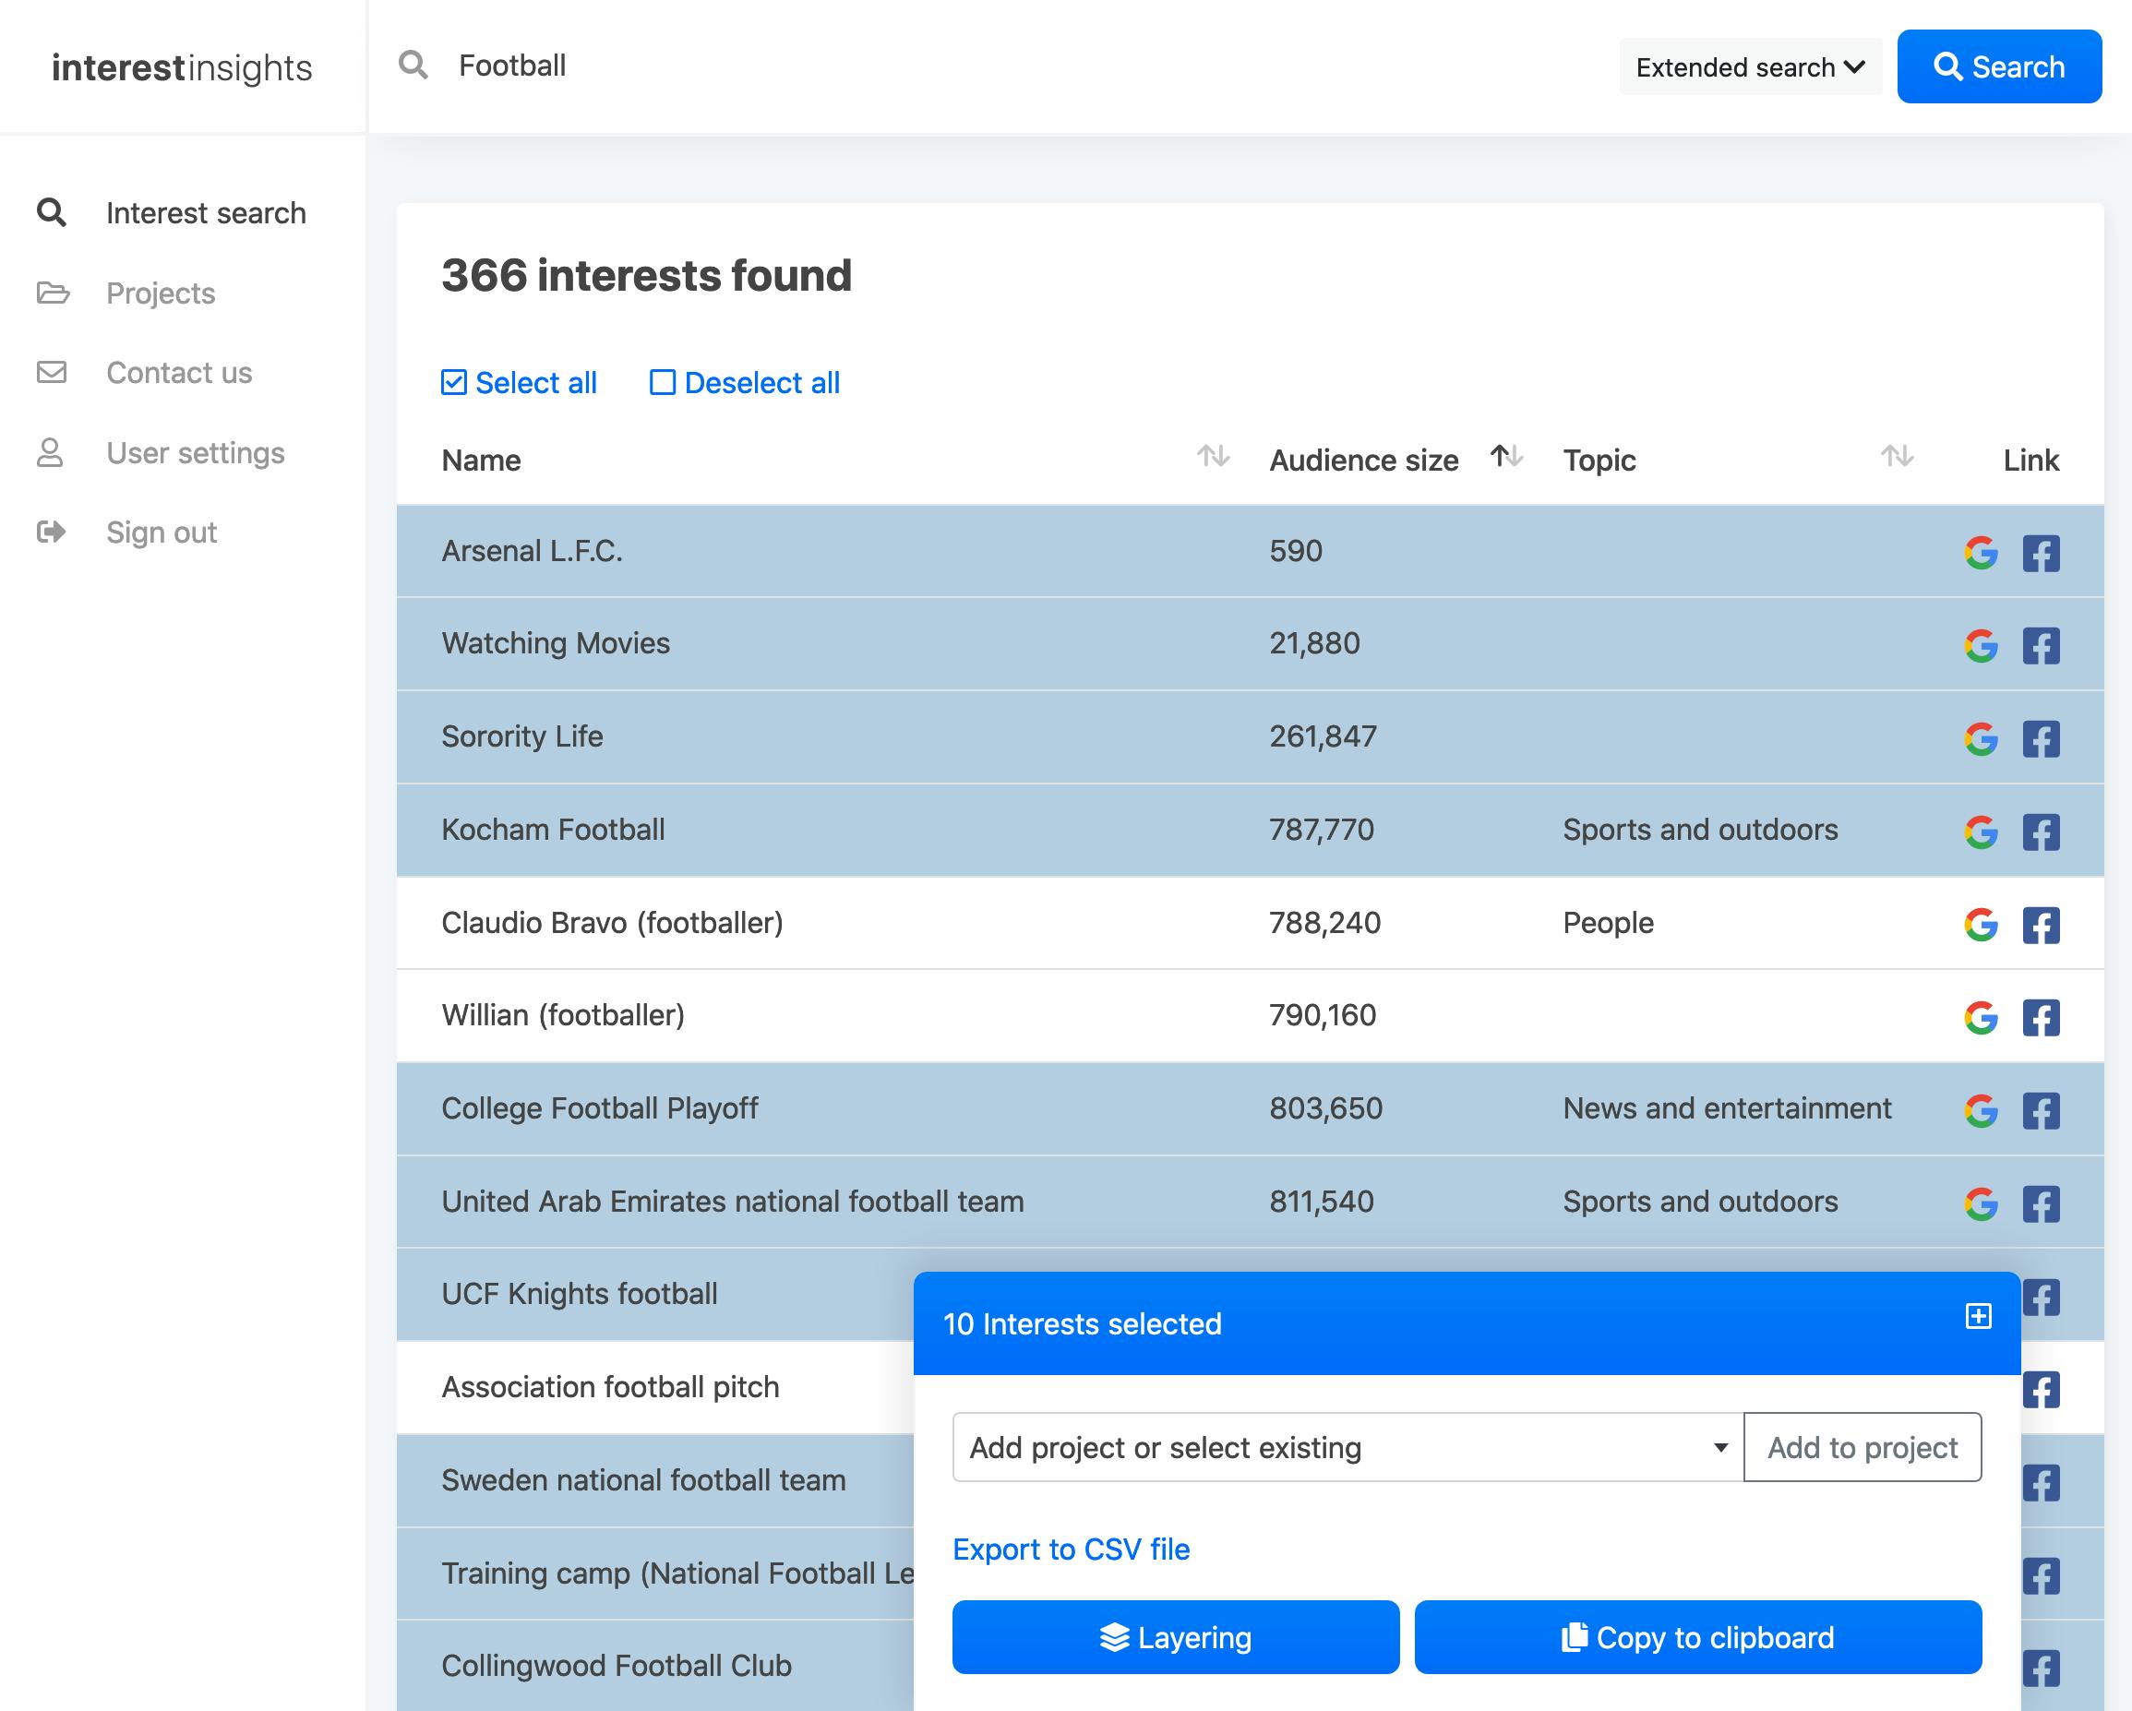Open the Layering feature
This screenshot has width=2132, height=1711.
(x=1176, y=1637)
